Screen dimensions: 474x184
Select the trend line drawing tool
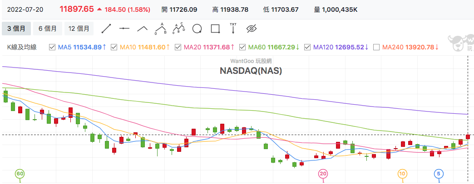pos(106,29)
